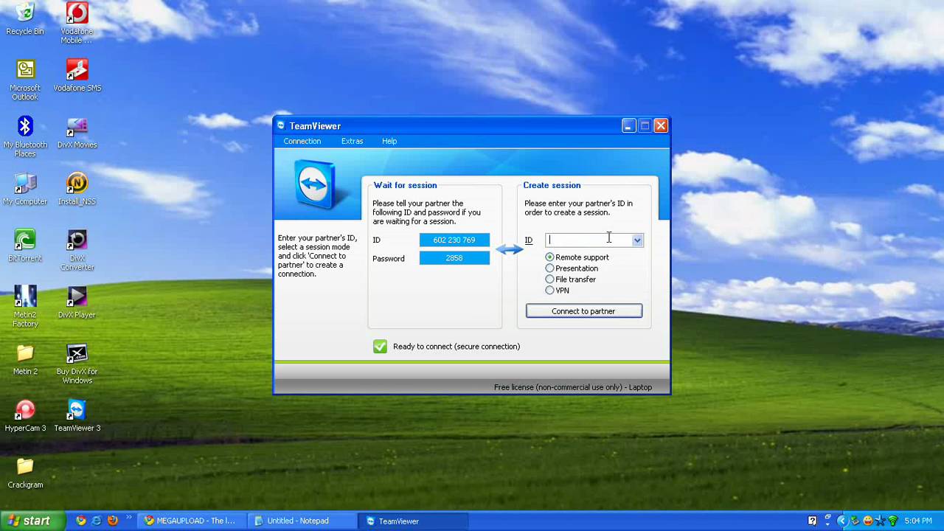This screenshot has height=531, width=944.
Task: Click the help question mark taskbar icon
Action: point(812,521)
